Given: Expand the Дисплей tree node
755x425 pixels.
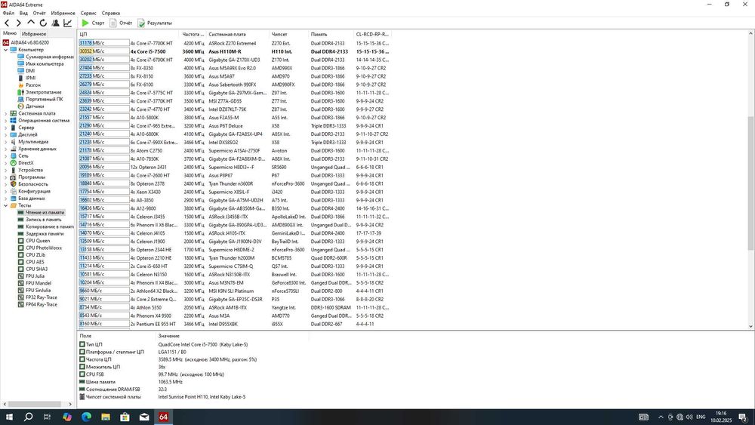Looking at the screenshot, I should pyautogui.click(x=6, y=134).
